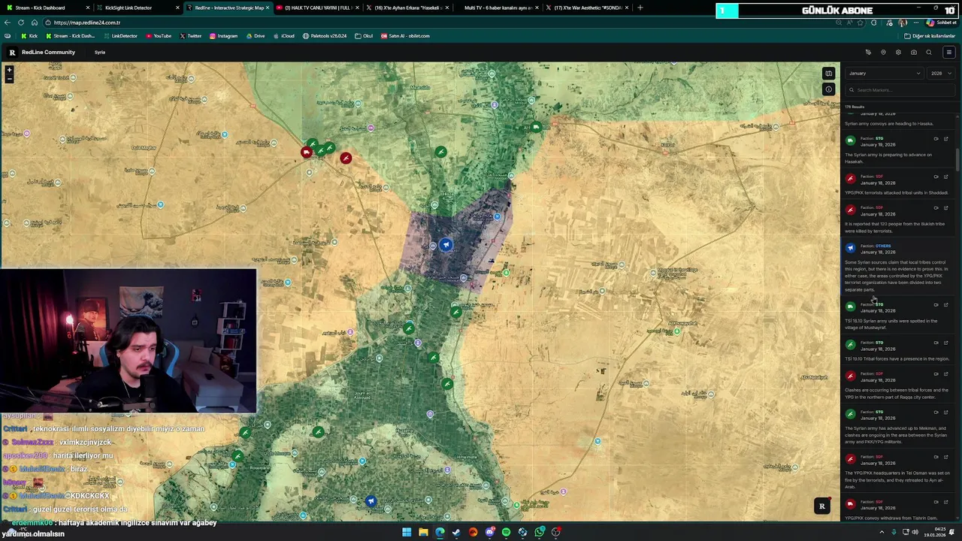Click the search magnifier icon in the header

(x=929, y=53)
